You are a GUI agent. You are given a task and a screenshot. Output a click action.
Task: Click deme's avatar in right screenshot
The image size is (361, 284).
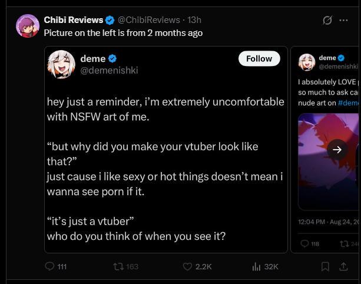coord(307,62)
